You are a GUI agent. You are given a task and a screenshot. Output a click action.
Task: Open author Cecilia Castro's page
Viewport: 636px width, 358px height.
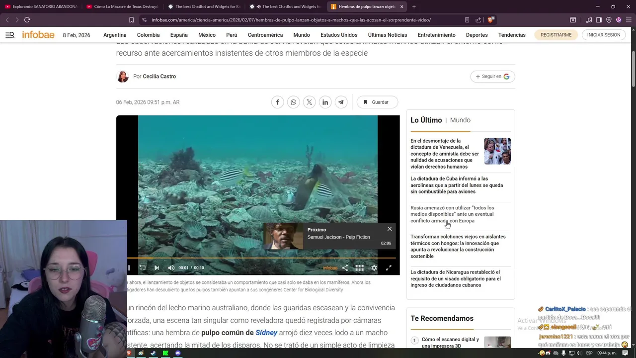(x=159, y=77)
